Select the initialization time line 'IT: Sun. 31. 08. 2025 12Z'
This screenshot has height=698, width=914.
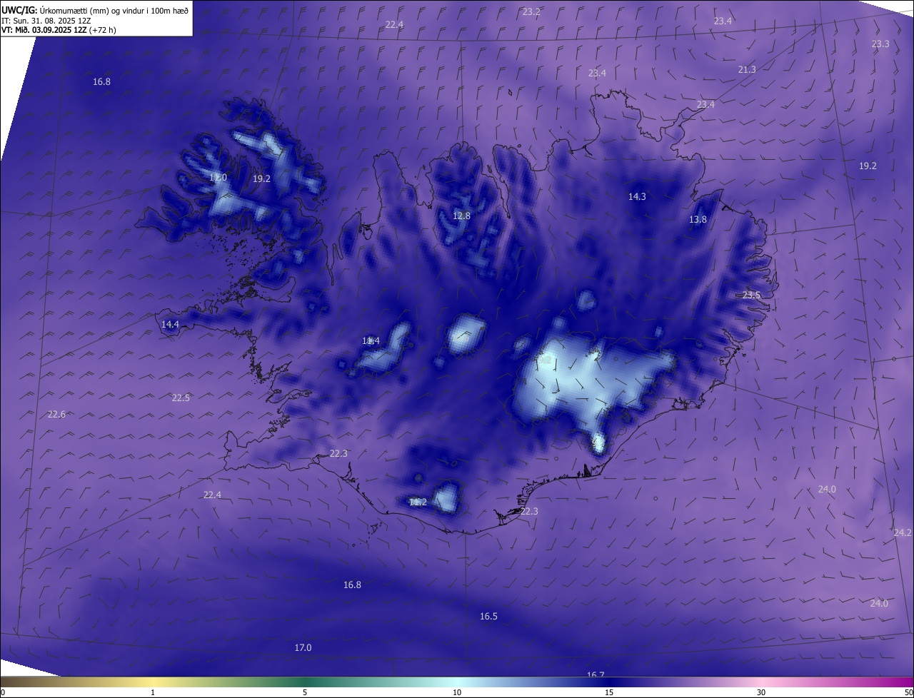point(46,21)
